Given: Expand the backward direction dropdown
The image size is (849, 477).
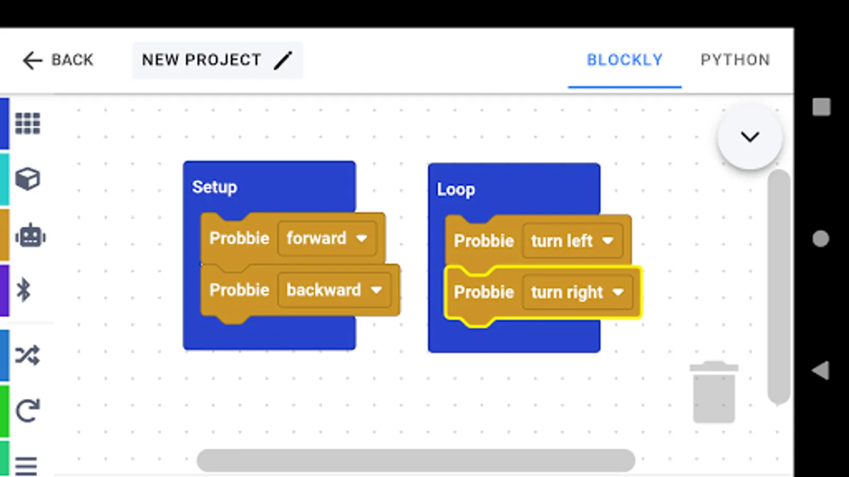Looking at the screenshot, I should [334, 290].
